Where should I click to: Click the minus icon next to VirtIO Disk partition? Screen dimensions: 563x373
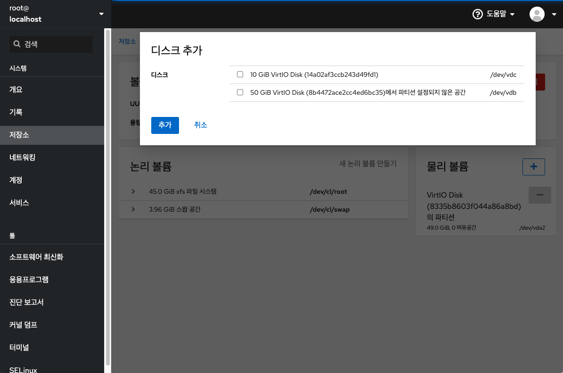point(539,195)
